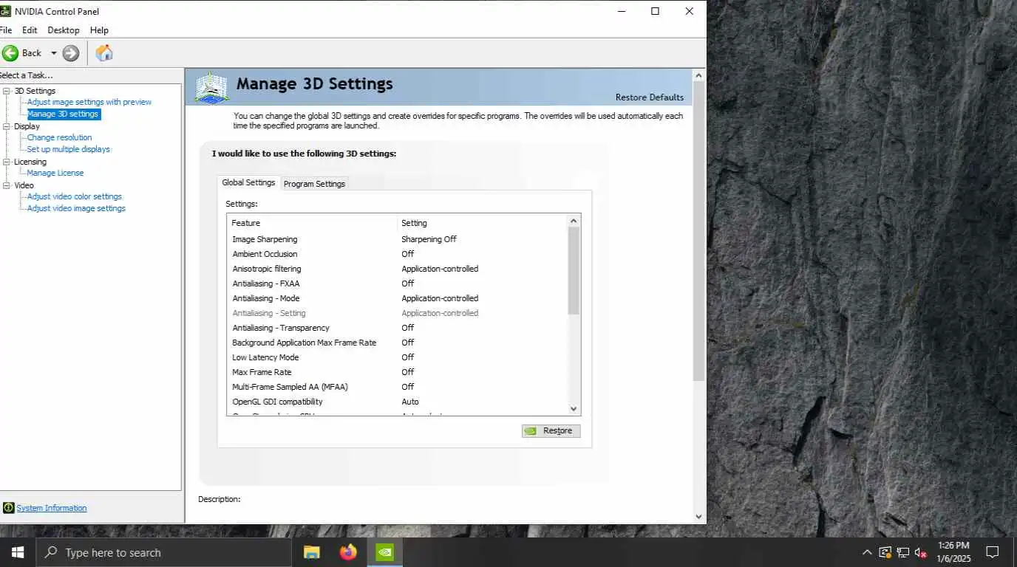This screenshot has width=1017, height=567.
Task: Click the NVIDIA taskbar icon
Action: [x=384, y=552]
